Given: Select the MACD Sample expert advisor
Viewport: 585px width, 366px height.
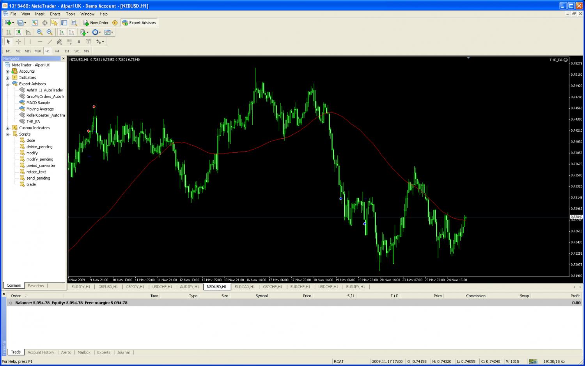Looking at the screenshot, I should click(38, 103).
